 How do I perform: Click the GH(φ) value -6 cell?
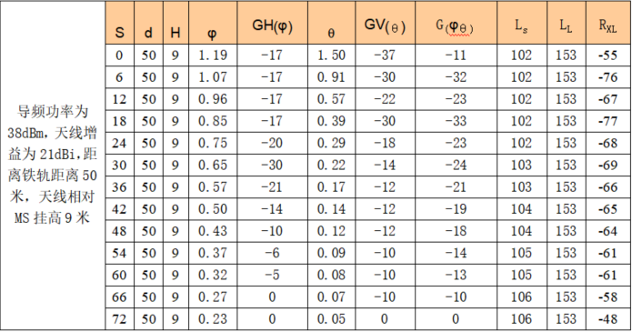(273, 253)
